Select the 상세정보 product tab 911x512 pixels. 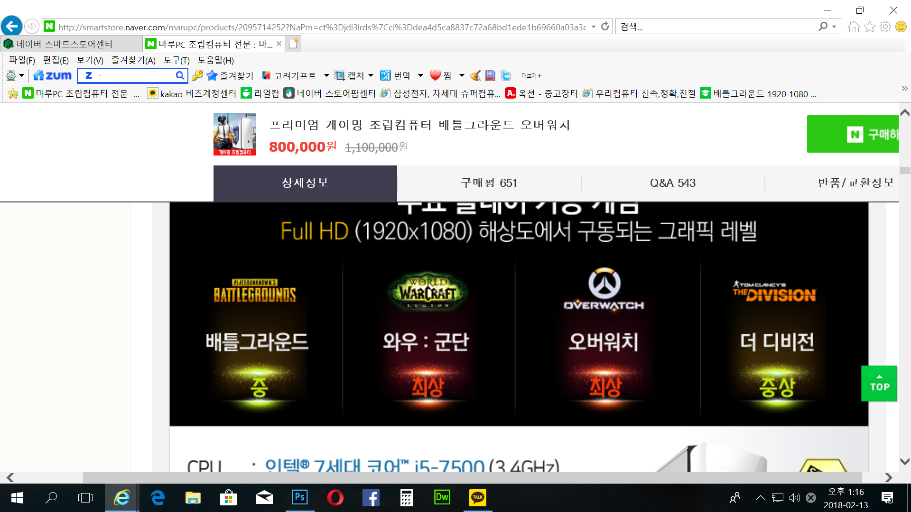coord(305,183)
